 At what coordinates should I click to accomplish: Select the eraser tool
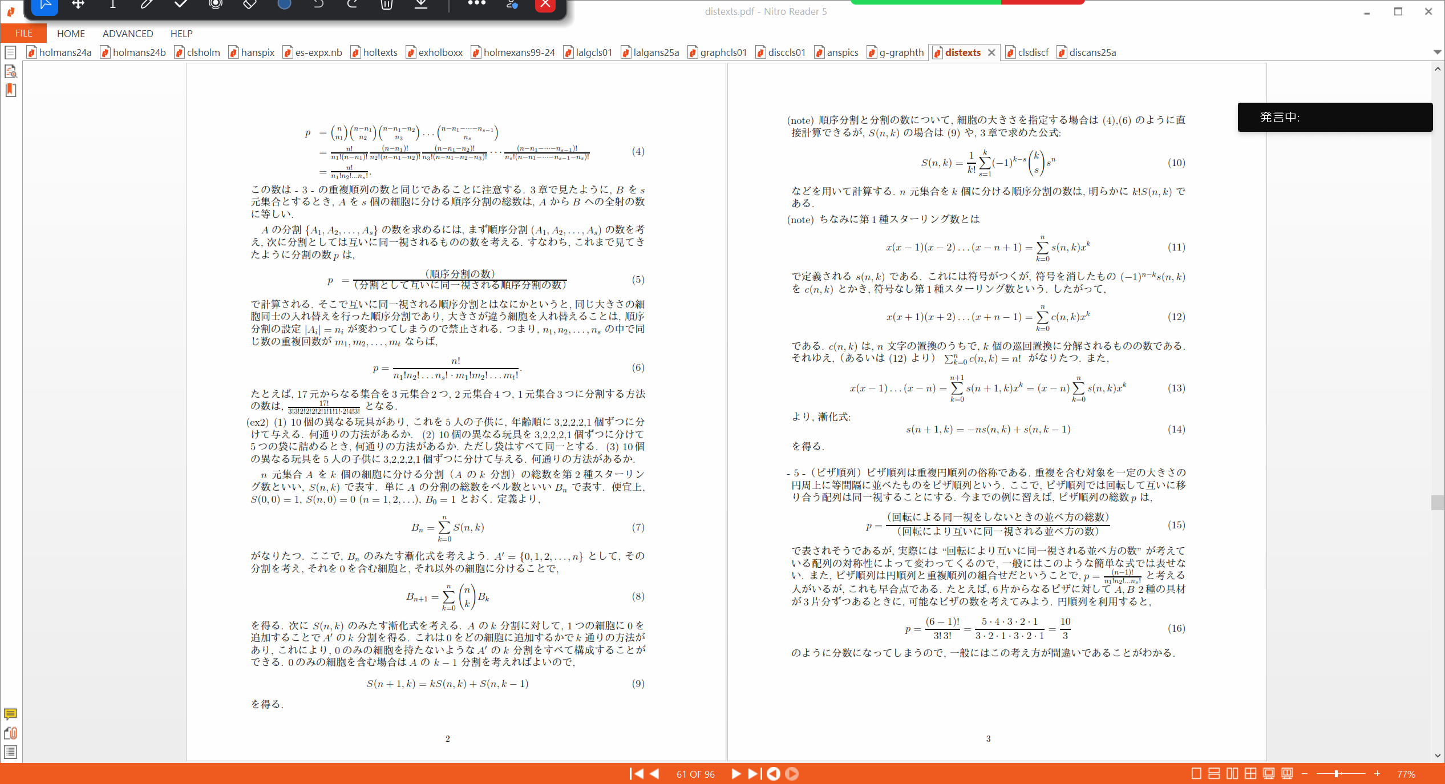click(x=250, y=5)
